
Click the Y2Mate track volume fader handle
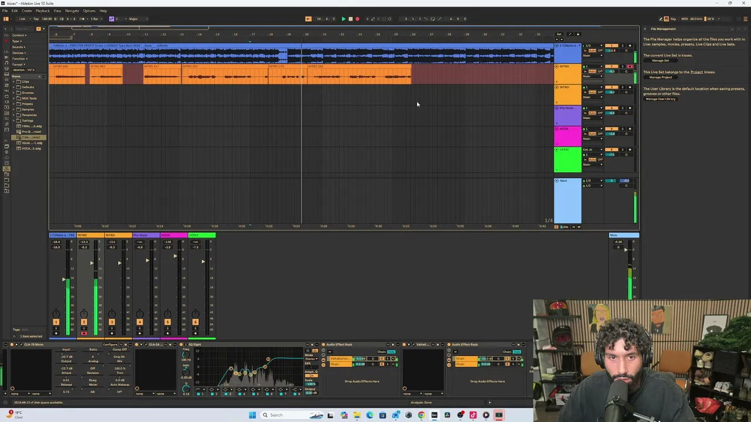click(63, 280)
